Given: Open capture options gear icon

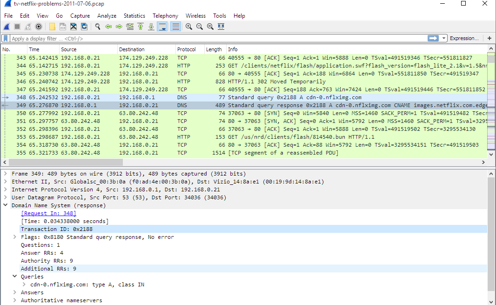Looking at the screenshot, I should pyautogui.click(x=39, y=27).
